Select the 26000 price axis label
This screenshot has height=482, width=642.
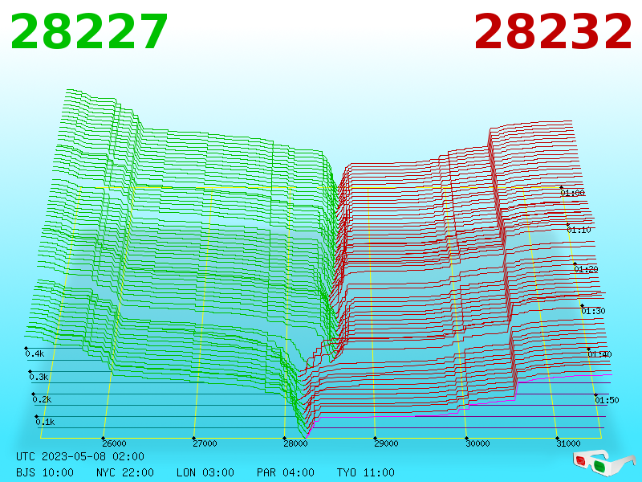pyautogui.click(x=114, y=443)
